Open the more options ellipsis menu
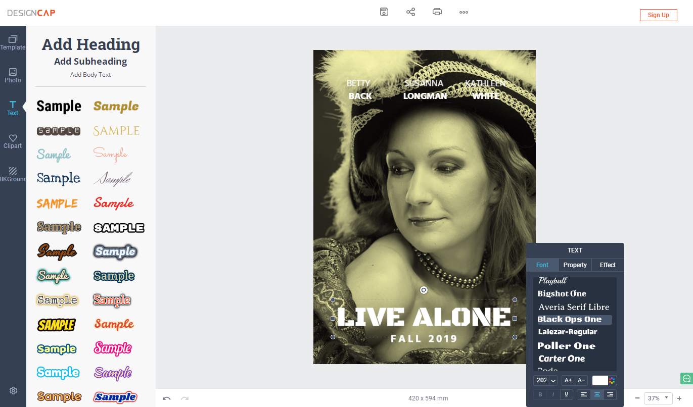 point(464,12)
